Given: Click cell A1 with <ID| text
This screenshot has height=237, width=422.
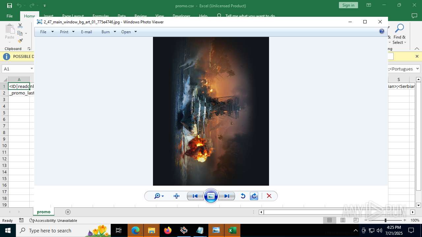Looking at the screenshot, I should [x=19, y=86].
